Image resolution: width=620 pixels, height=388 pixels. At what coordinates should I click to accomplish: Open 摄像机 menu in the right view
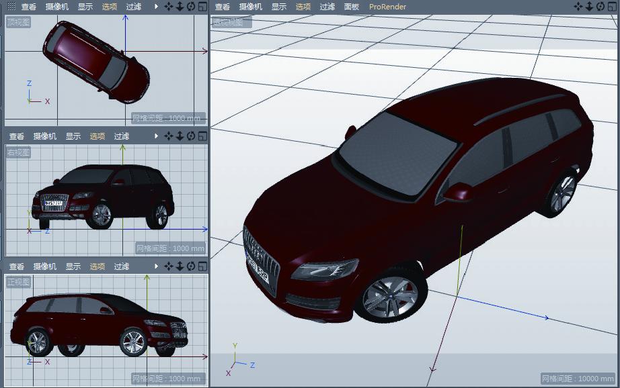click(x=44, y=136)
